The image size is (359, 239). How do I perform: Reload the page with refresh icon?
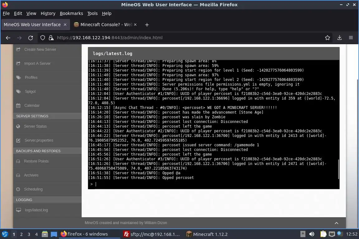click(x=31, y=38)
